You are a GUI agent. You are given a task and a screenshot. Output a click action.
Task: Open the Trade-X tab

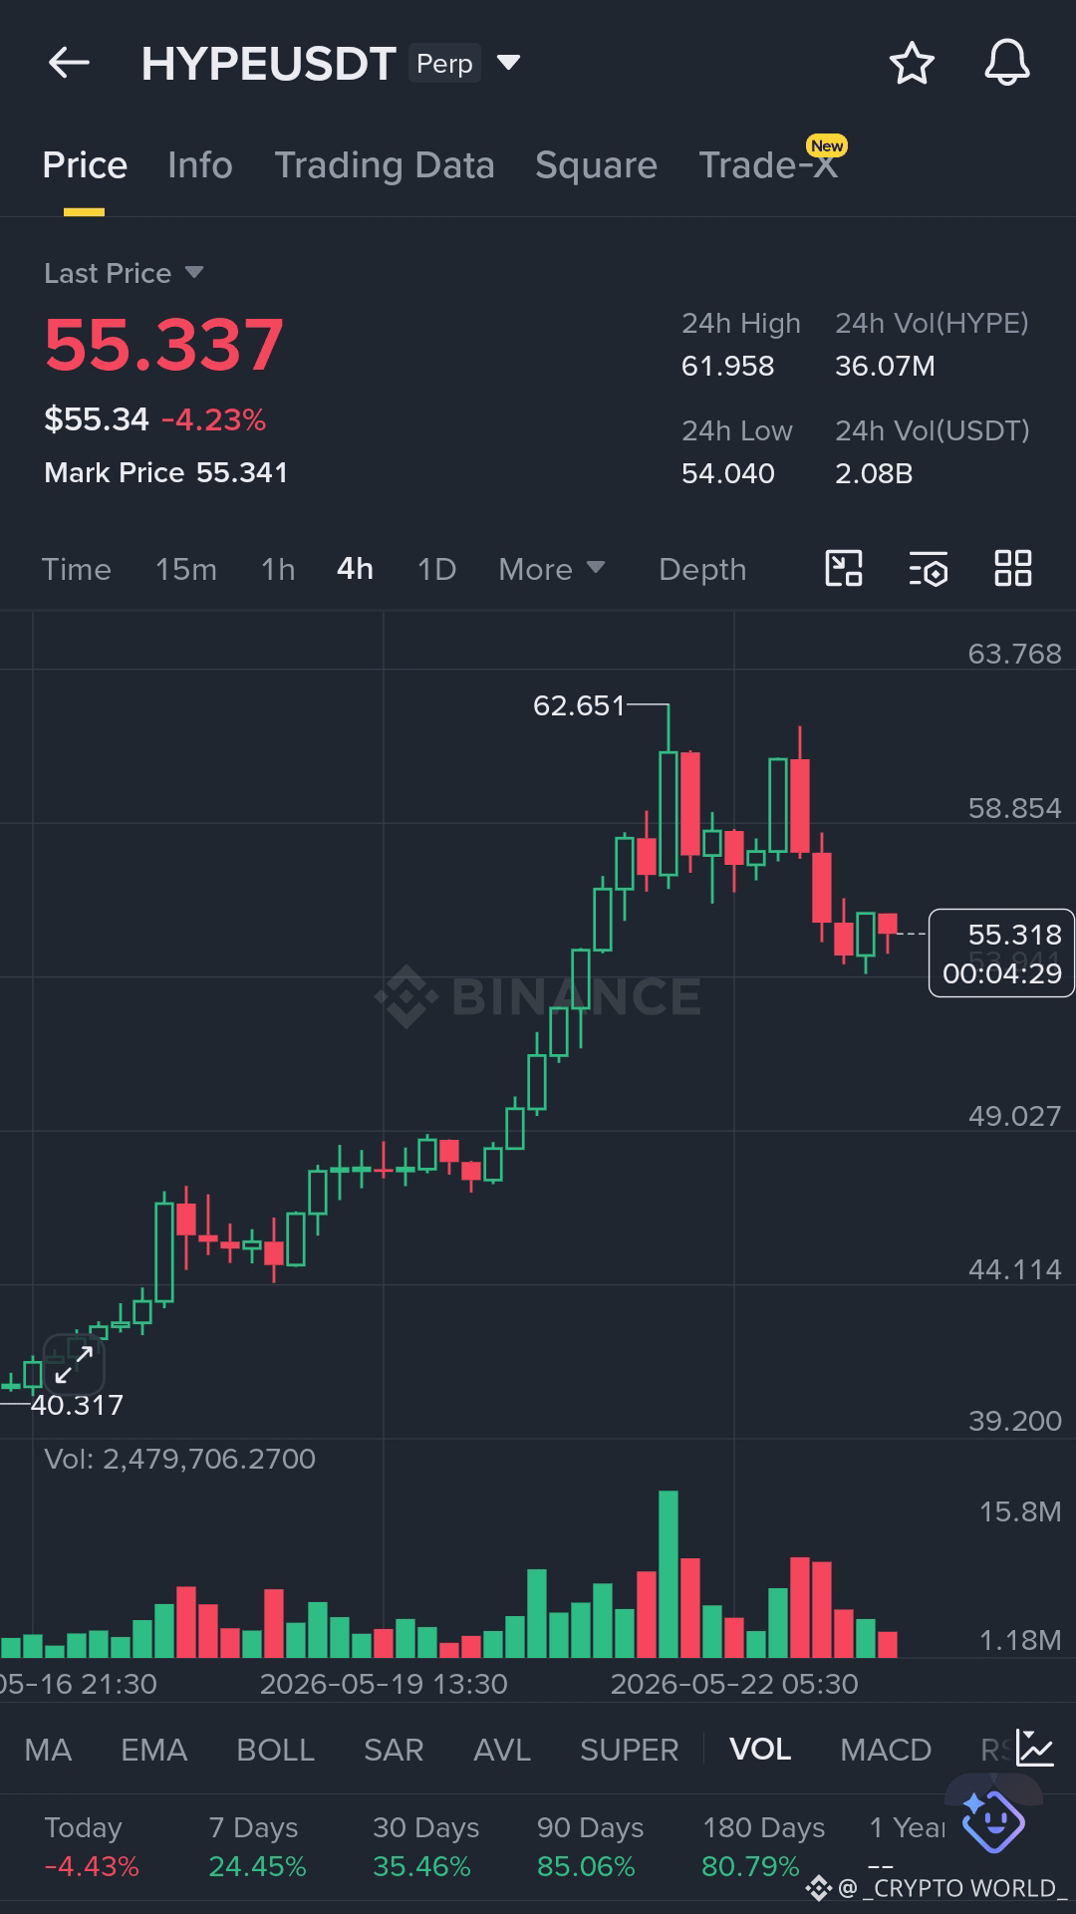[768, 165]
